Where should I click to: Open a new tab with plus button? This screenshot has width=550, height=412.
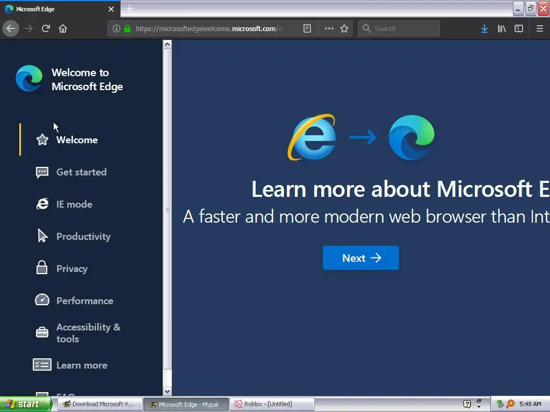coord(129,9)
